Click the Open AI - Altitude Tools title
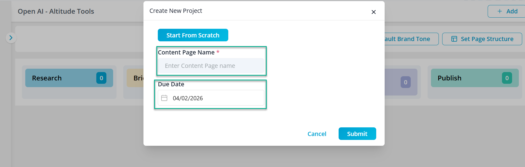The width and height of the screenshot is (525, 167). pyautogui.click(x=56, y=11)
